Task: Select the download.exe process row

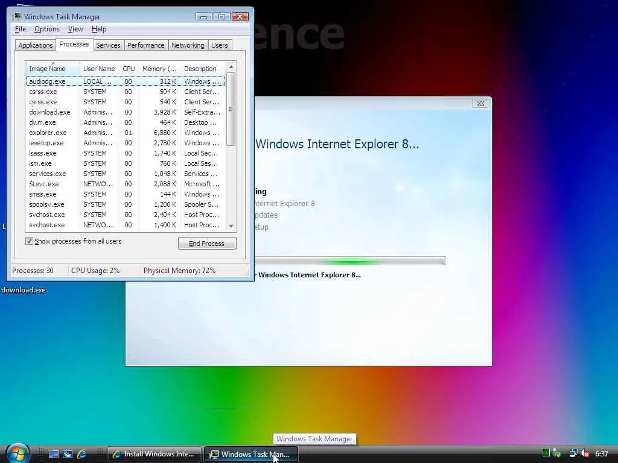Action: coord(126,112)
